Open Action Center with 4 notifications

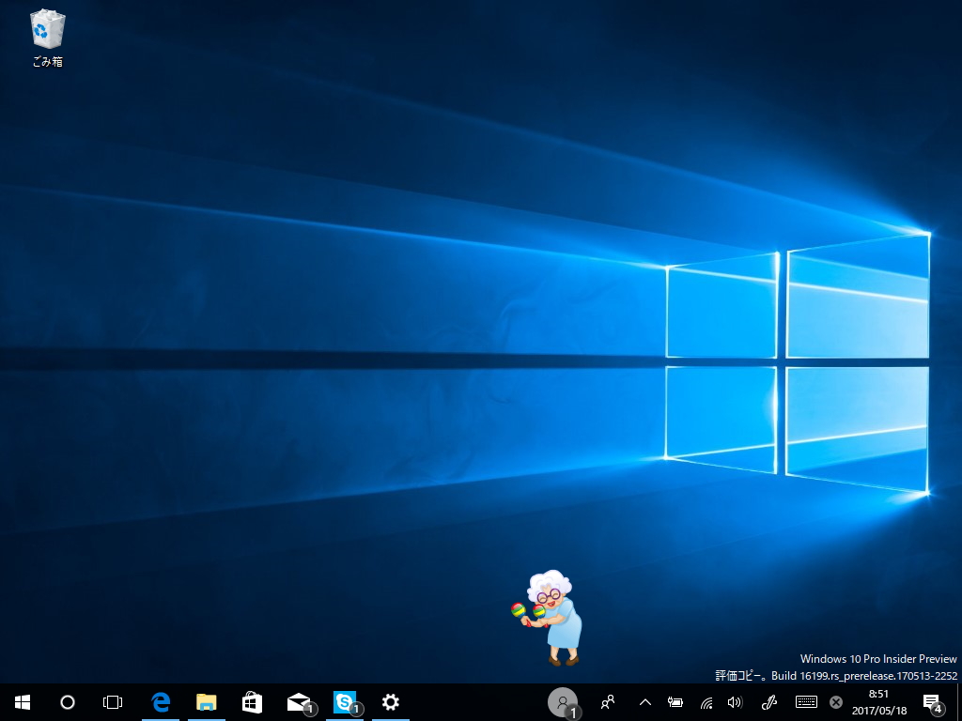pos(933,703)
